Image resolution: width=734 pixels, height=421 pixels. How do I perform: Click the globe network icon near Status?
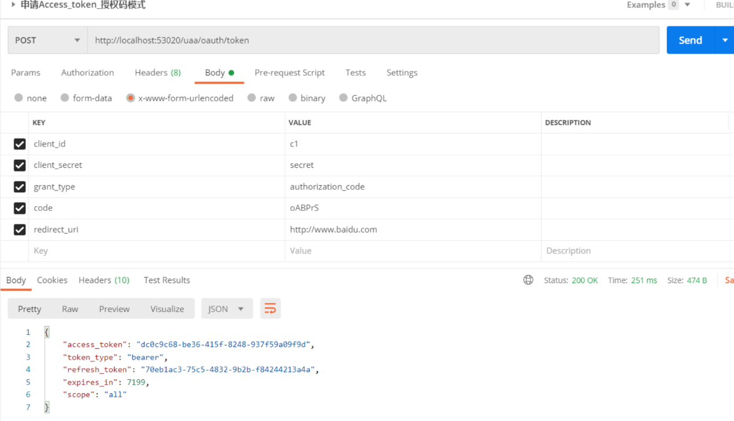[528, 280]
